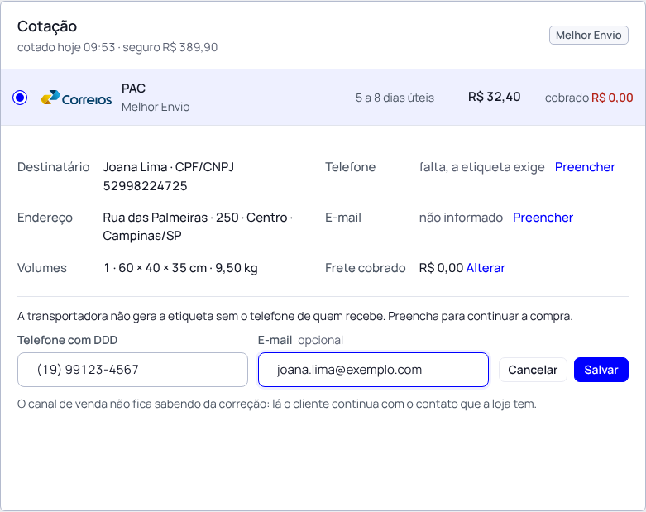Click the PAC service name

[133, 89]
